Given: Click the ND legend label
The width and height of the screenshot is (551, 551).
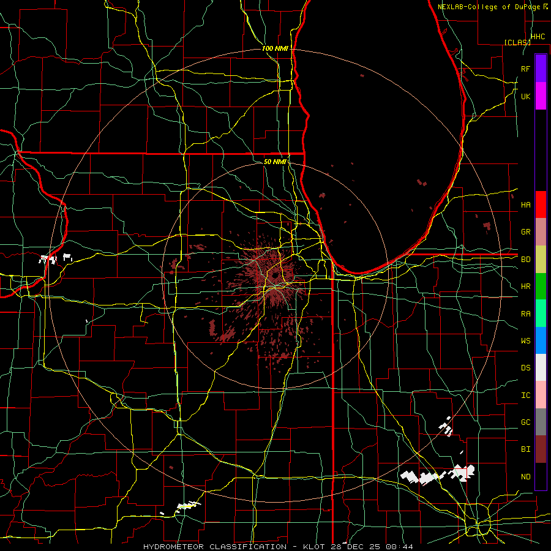Looking at the screenshot, I should [525, 477].
